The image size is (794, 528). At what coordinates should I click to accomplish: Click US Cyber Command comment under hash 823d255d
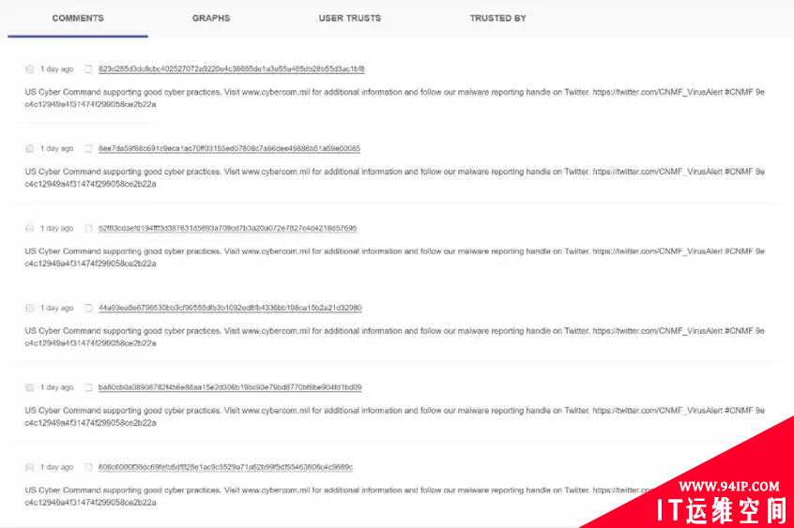[x=394, y=98]
